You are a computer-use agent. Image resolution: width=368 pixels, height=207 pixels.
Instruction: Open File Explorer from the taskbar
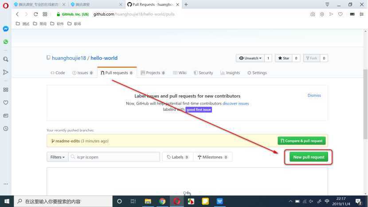coord(148,201)
